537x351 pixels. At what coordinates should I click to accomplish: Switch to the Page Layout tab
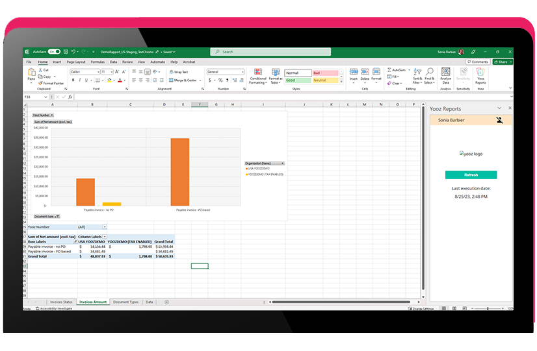click(76, 62)
